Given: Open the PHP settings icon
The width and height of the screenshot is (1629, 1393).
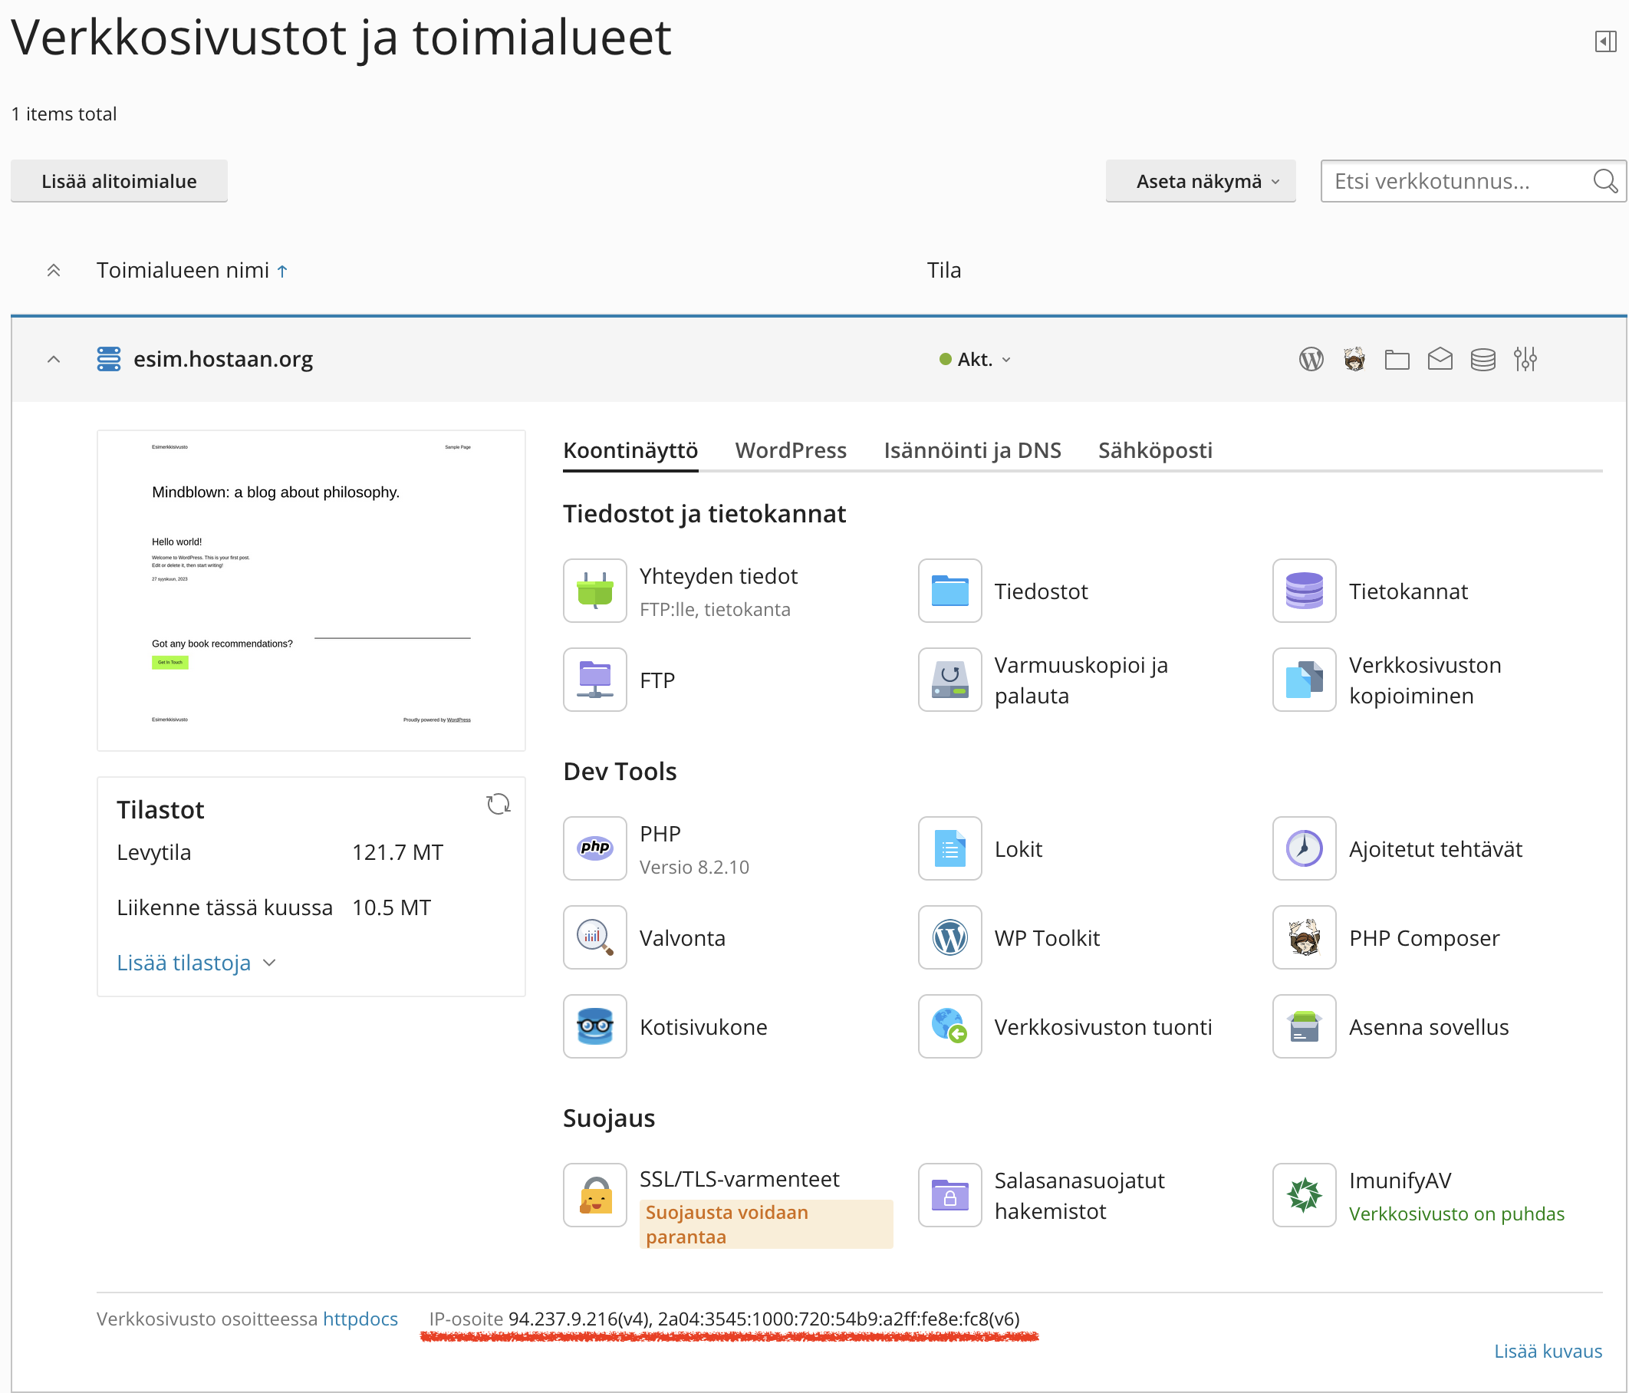Looking at the screenshot, I should (595, 848).
